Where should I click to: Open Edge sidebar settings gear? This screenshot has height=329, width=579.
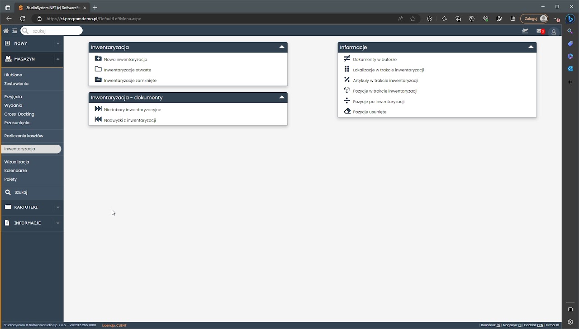(570, 322)
